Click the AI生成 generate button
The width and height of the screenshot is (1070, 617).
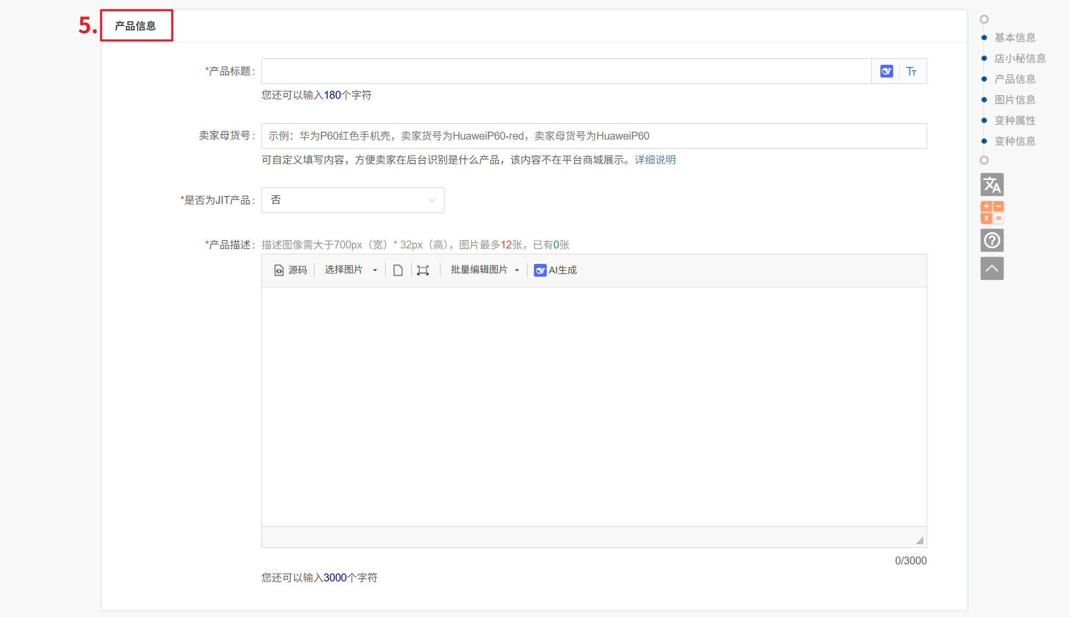[x=556, y=270]
